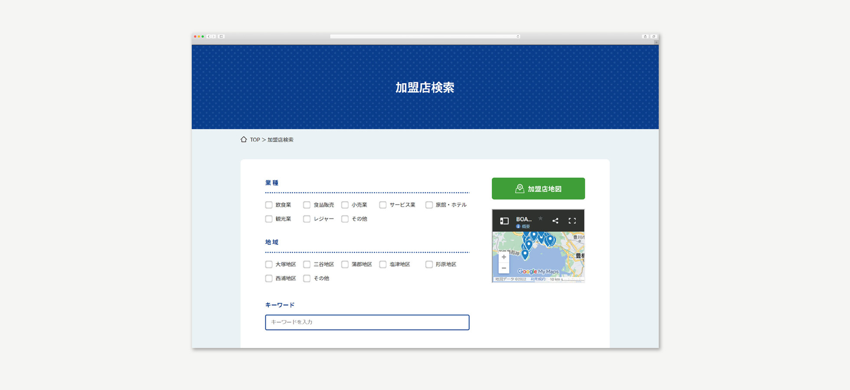Click the キーワードを入力 keyword field
The image size is (850, 390).
point(367,322)
